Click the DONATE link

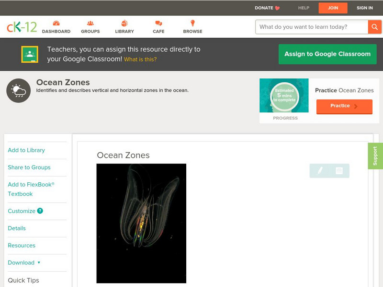coord(264,8)
